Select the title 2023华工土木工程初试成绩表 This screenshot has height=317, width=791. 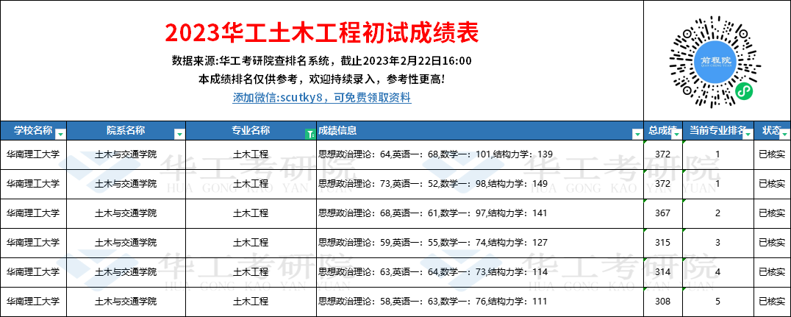(x=322, y=33)
